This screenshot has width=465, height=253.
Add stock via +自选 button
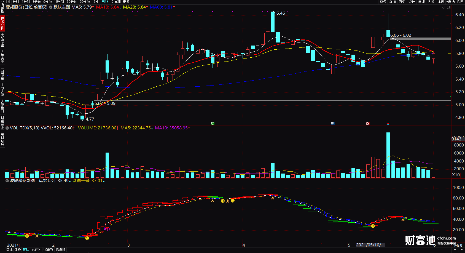(450, 2)
